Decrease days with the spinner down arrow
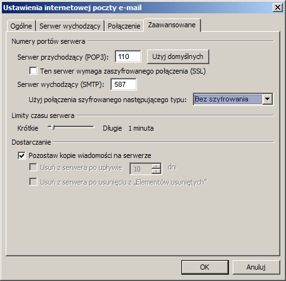Image resolution: width=286 pixels, height=281 pixels. [157, 171]
